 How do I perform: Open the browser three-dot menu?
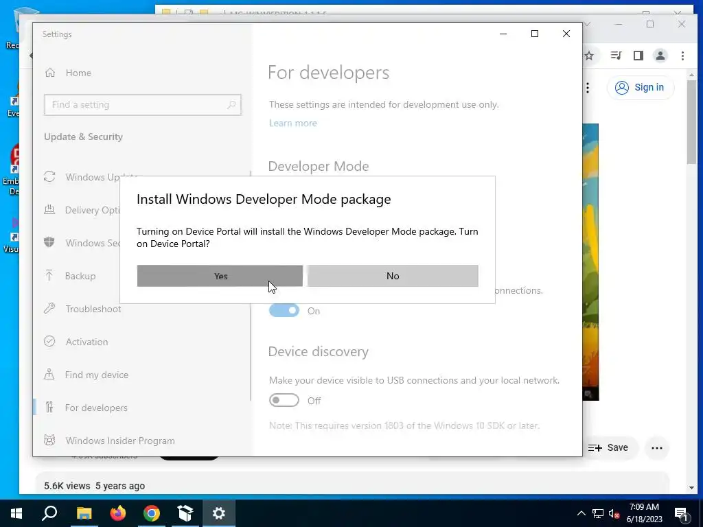682,56
